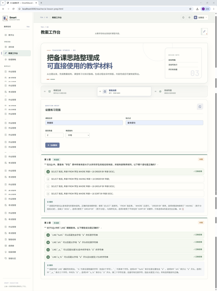
Task: Click the 解析 label under question 2
Action: pyautogui.click(x=50, y=265)
